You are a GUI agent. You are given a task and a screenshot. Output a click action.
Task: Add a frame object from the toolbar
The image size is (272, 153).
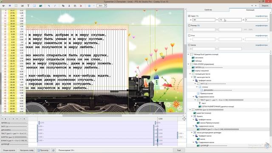coord(16,6)
